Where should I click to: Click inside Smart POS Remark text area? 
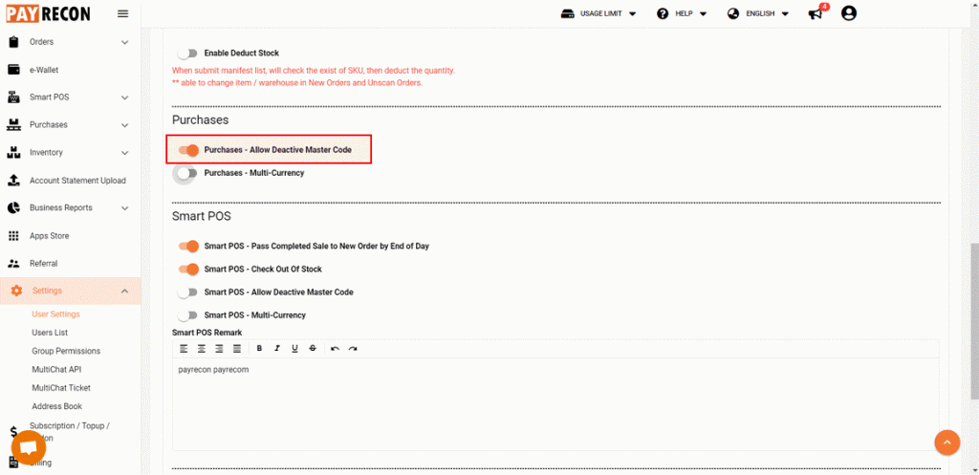coord(555,404)
